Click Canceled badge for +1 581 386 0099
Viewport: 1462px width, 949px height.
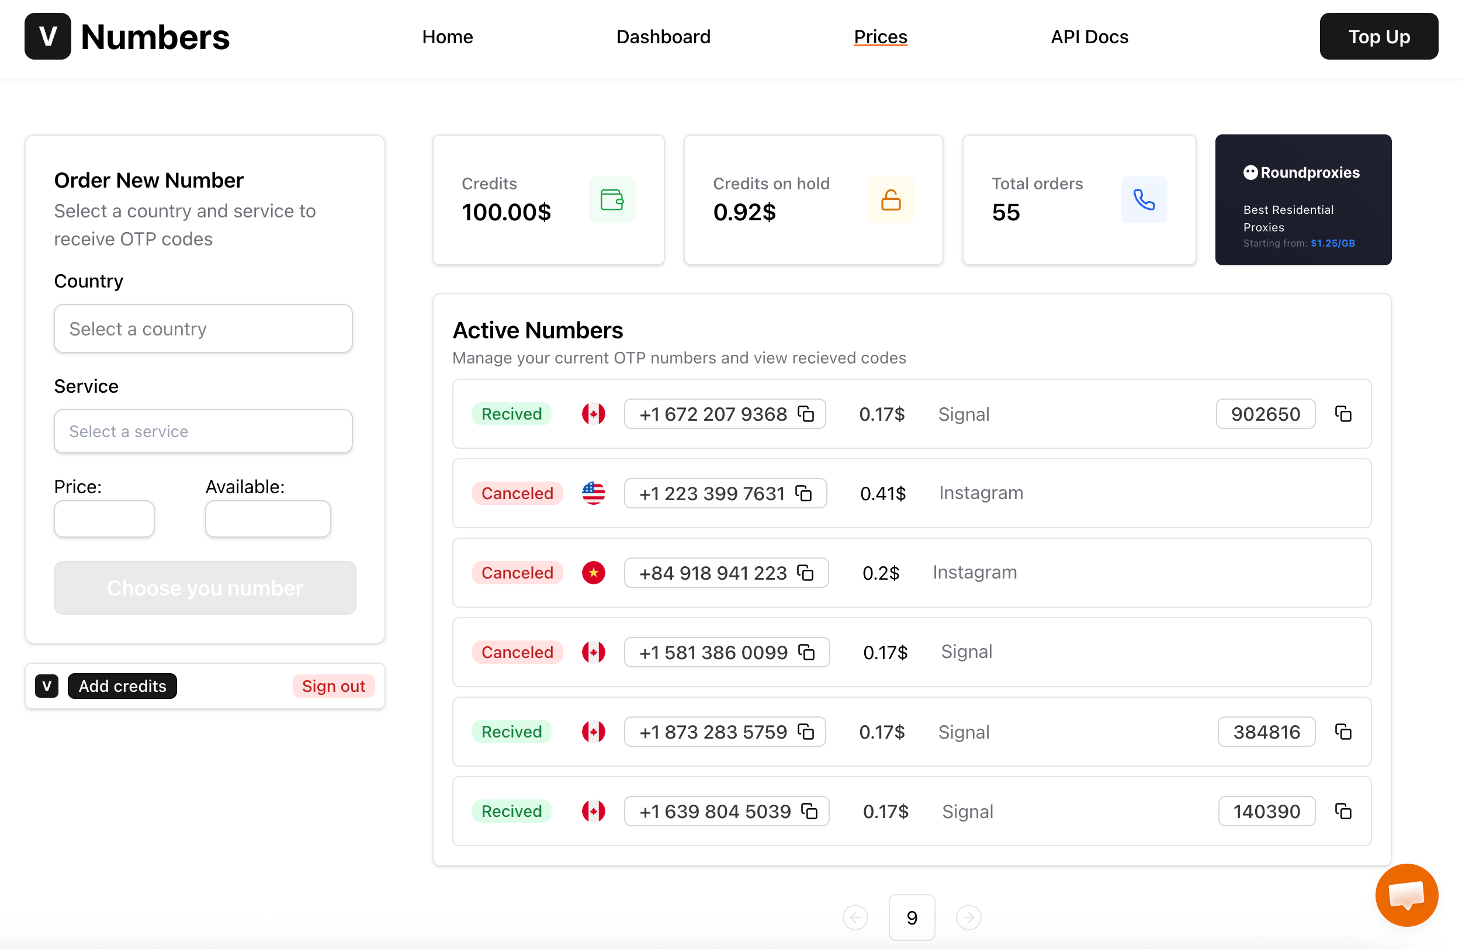pos(517,652)
